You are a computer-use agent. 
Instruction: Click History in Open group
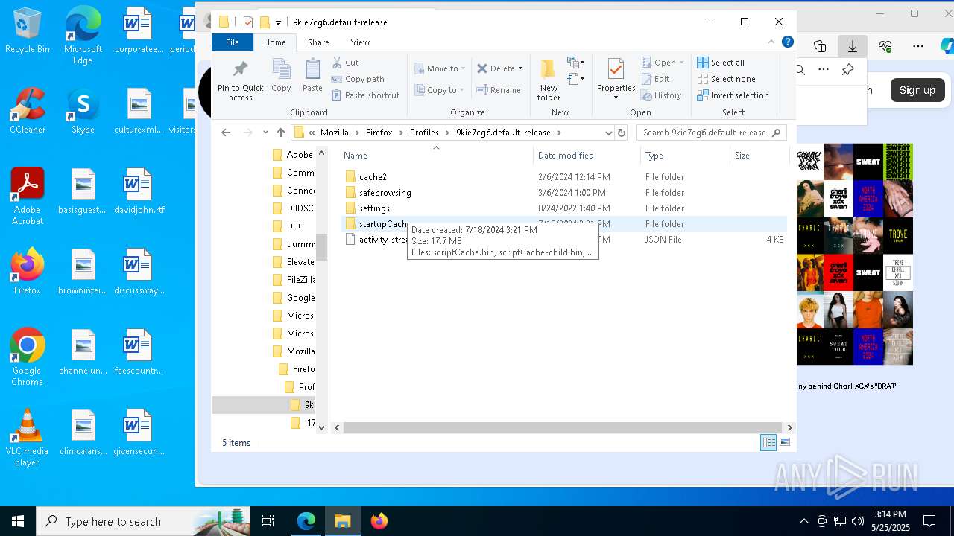(x=662, y=95)
